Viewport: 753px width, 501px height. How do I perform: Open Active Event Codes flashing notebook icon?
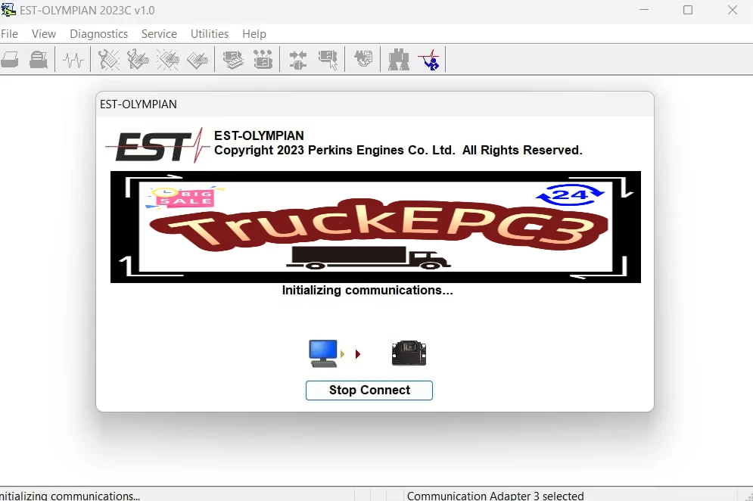[x=168, y=60]
